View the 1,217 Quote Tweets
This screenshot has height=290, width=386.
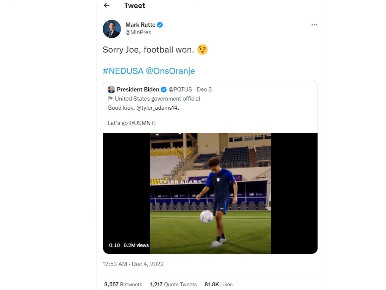coord(173,284)
